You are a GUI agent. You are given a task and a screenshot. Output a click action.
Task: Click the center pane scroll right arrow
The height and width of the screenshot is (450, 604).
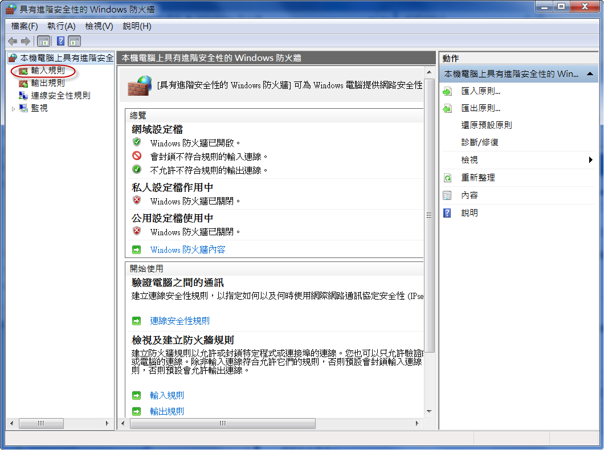coord(417,423)
